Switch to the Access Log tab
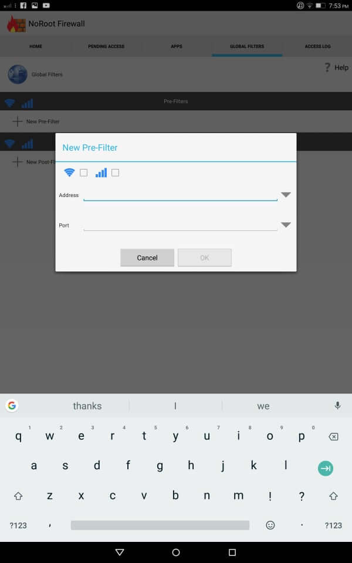Viewport: 352px width, 563px height. point(317,46)
